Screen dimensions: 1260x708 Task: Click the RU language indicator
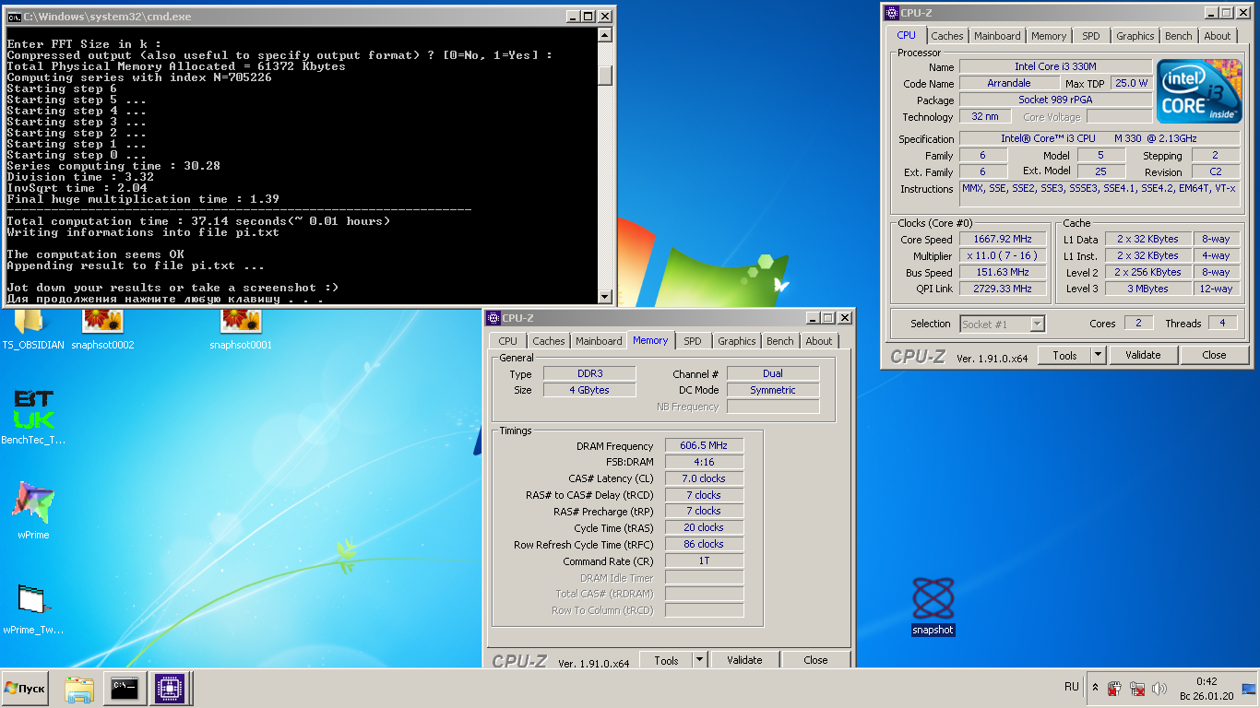point(1072,688)
